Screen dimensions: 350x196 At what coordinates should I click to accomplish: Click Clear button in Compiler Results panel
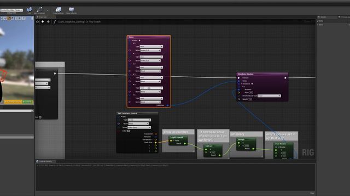click(312, 193)
